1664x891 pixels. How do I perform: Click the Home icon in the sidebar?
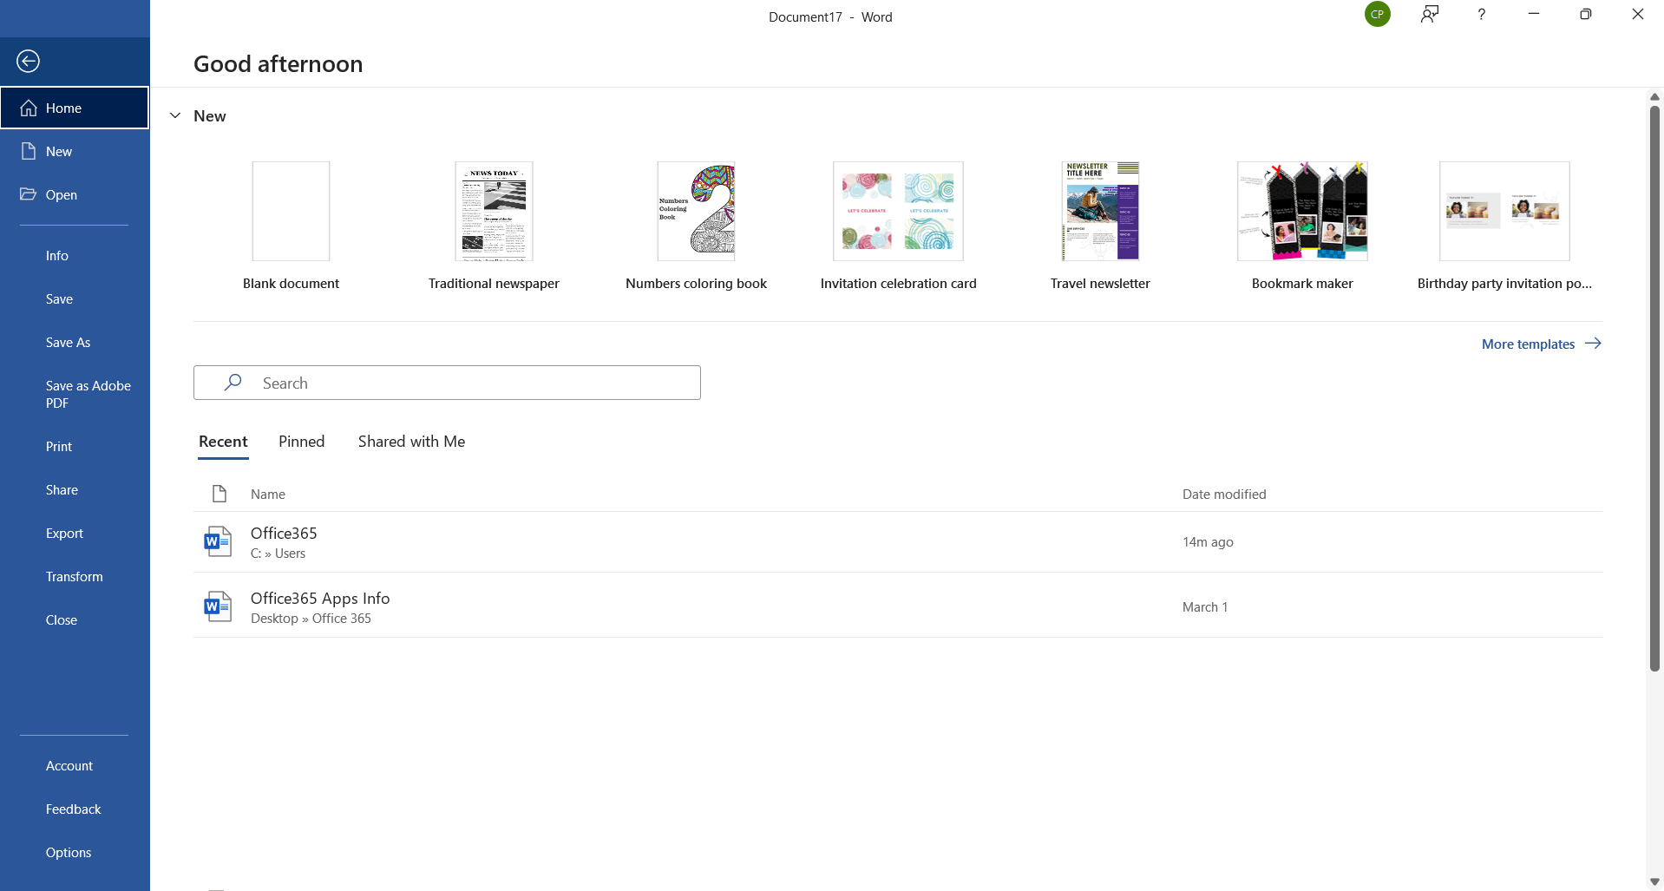(29, 108)
